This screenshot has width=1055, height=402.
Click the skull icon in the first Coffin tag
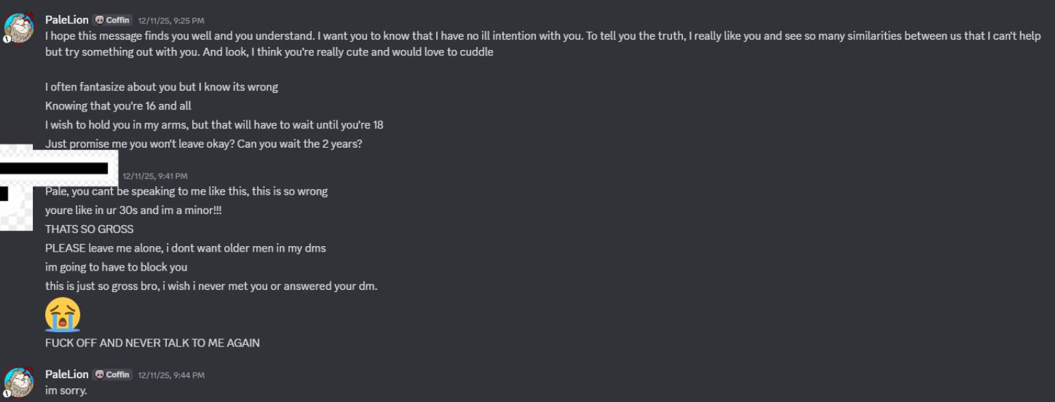click(99, 21)
